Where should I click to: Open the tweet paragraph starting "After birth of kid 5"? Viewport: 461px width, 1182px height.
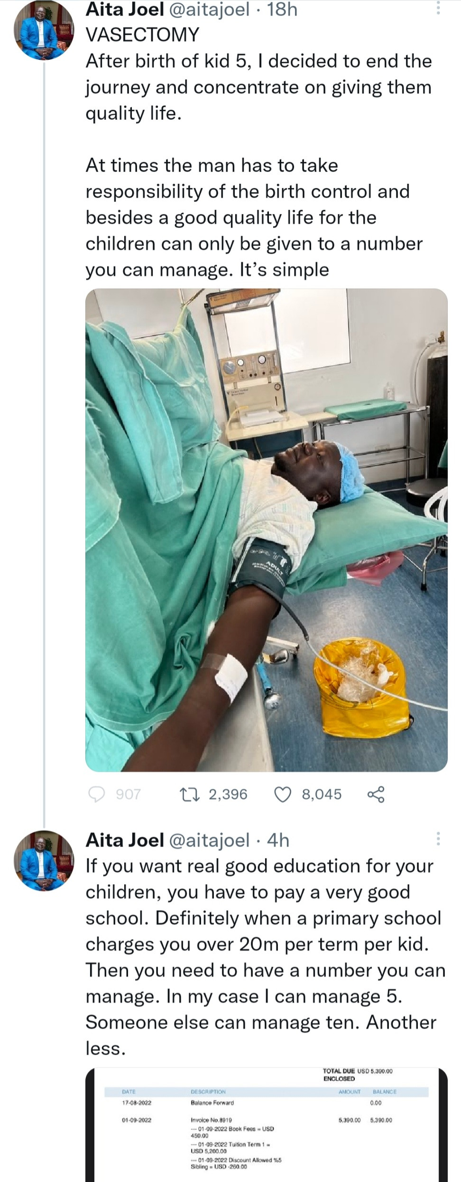tap(258, 87)
